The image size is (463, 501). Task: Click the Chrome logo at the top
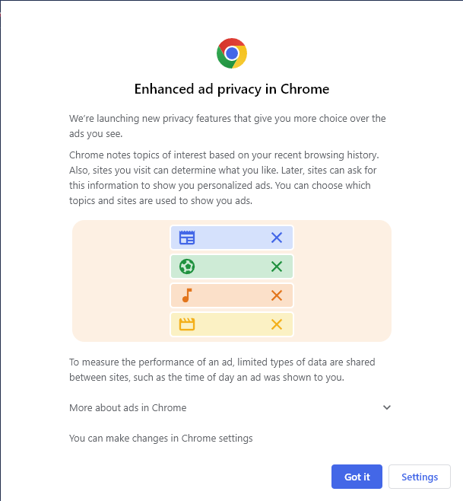coord(232,53)
